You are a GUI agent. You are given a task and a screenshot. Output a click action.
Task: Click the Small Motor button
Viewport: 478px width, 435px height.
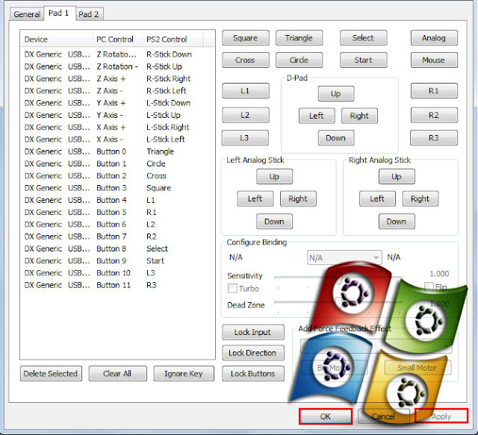pyautogui.click(x=418, y=368)
